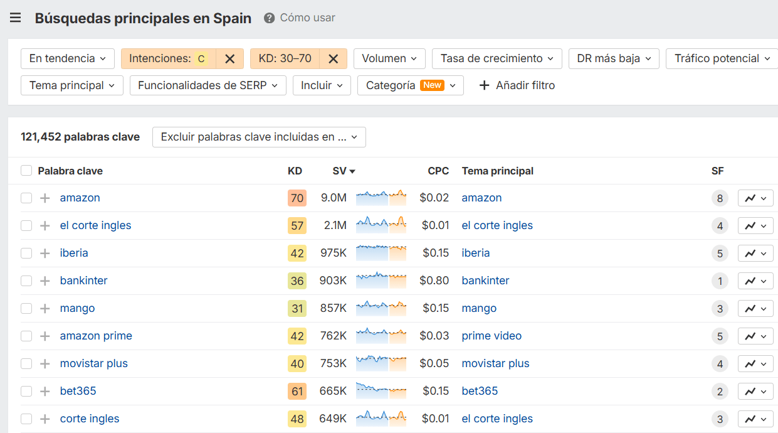Sort by the SV column header
This screenshot has width=778, height=433.
(x=344, y=171)
